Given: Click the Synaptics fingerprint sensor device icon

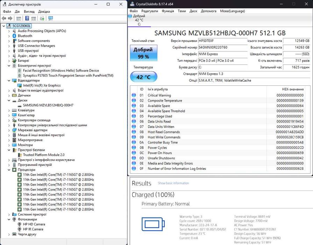Looking at the screenshot, I should pos(20,76).
